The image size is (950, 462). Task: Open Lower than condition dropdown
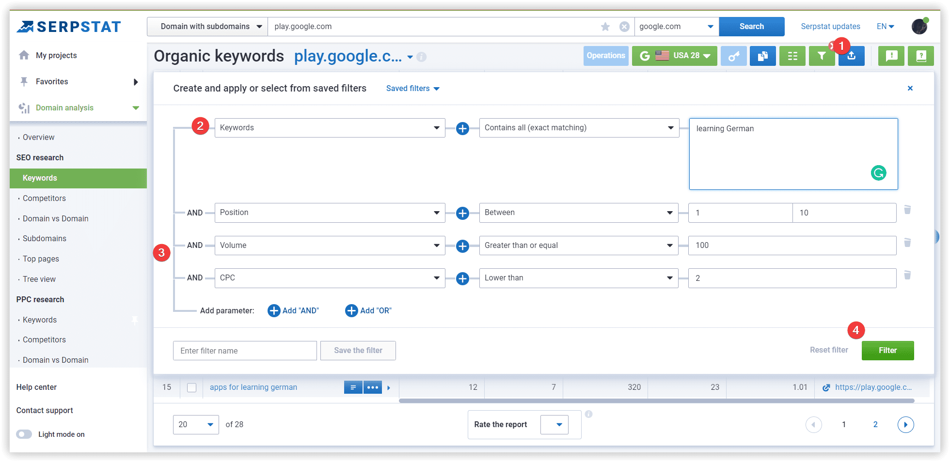click(579, 278)
